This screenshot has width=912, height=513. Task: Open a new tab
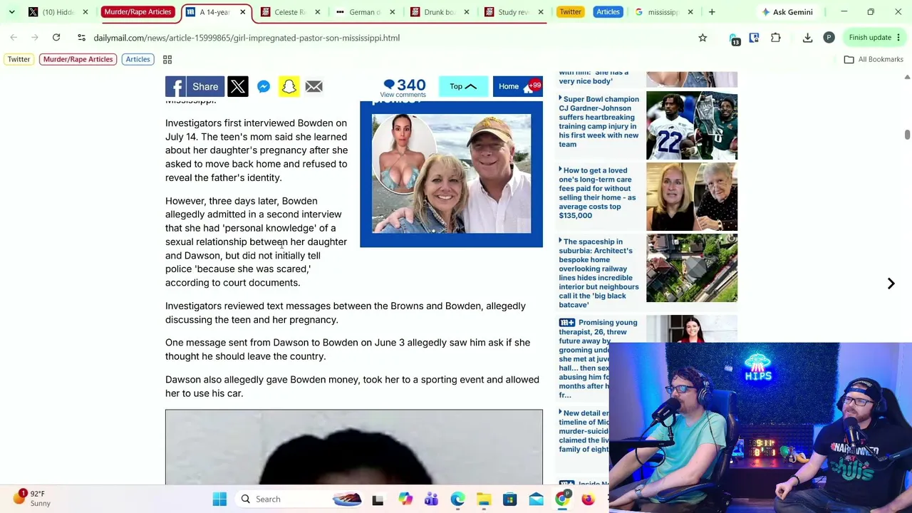click(x=712, y=12)
